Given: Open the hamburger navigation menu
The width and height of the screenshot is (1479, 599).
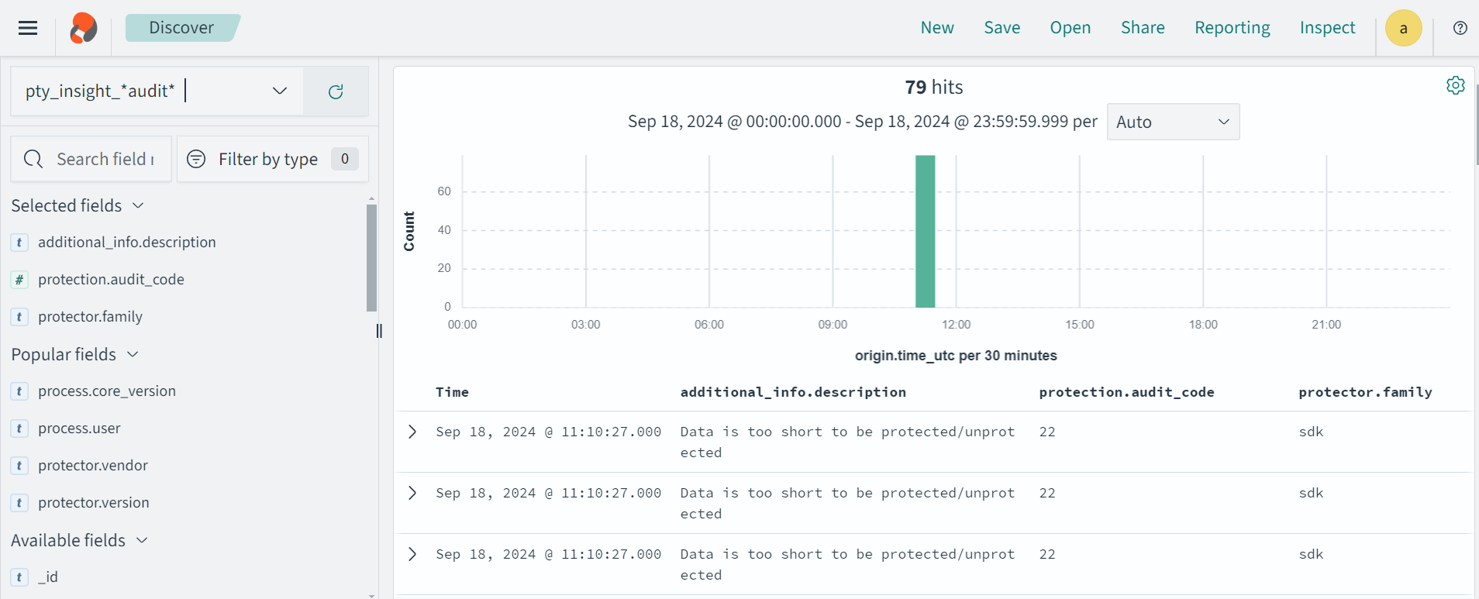Looking at the screenshot, I should click(x=28, y=28).
